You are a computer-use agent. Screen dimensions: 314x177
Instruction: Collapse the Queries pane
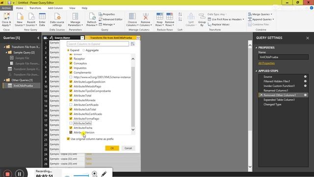click(x=38, y=38)
